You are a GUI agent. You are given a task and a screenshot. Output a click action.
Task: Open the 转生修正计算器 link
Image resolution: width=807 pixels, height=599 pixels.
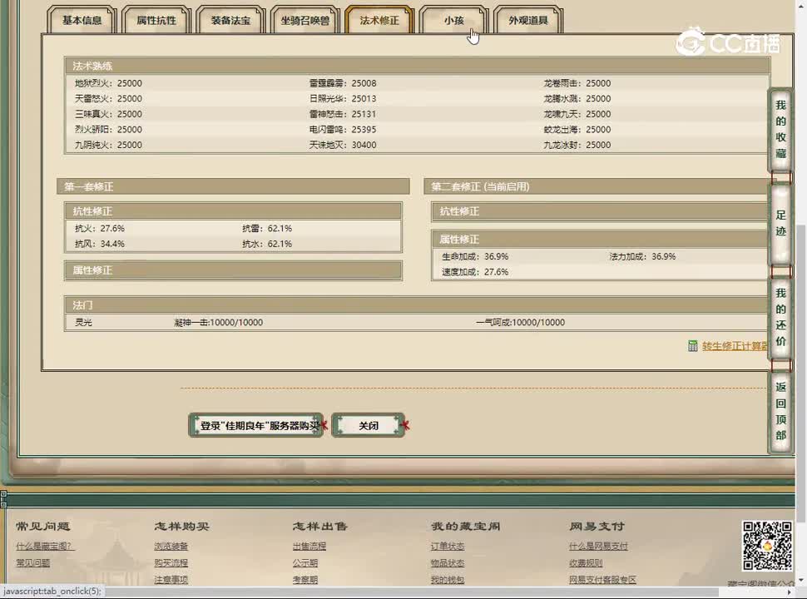click(735, 346)
